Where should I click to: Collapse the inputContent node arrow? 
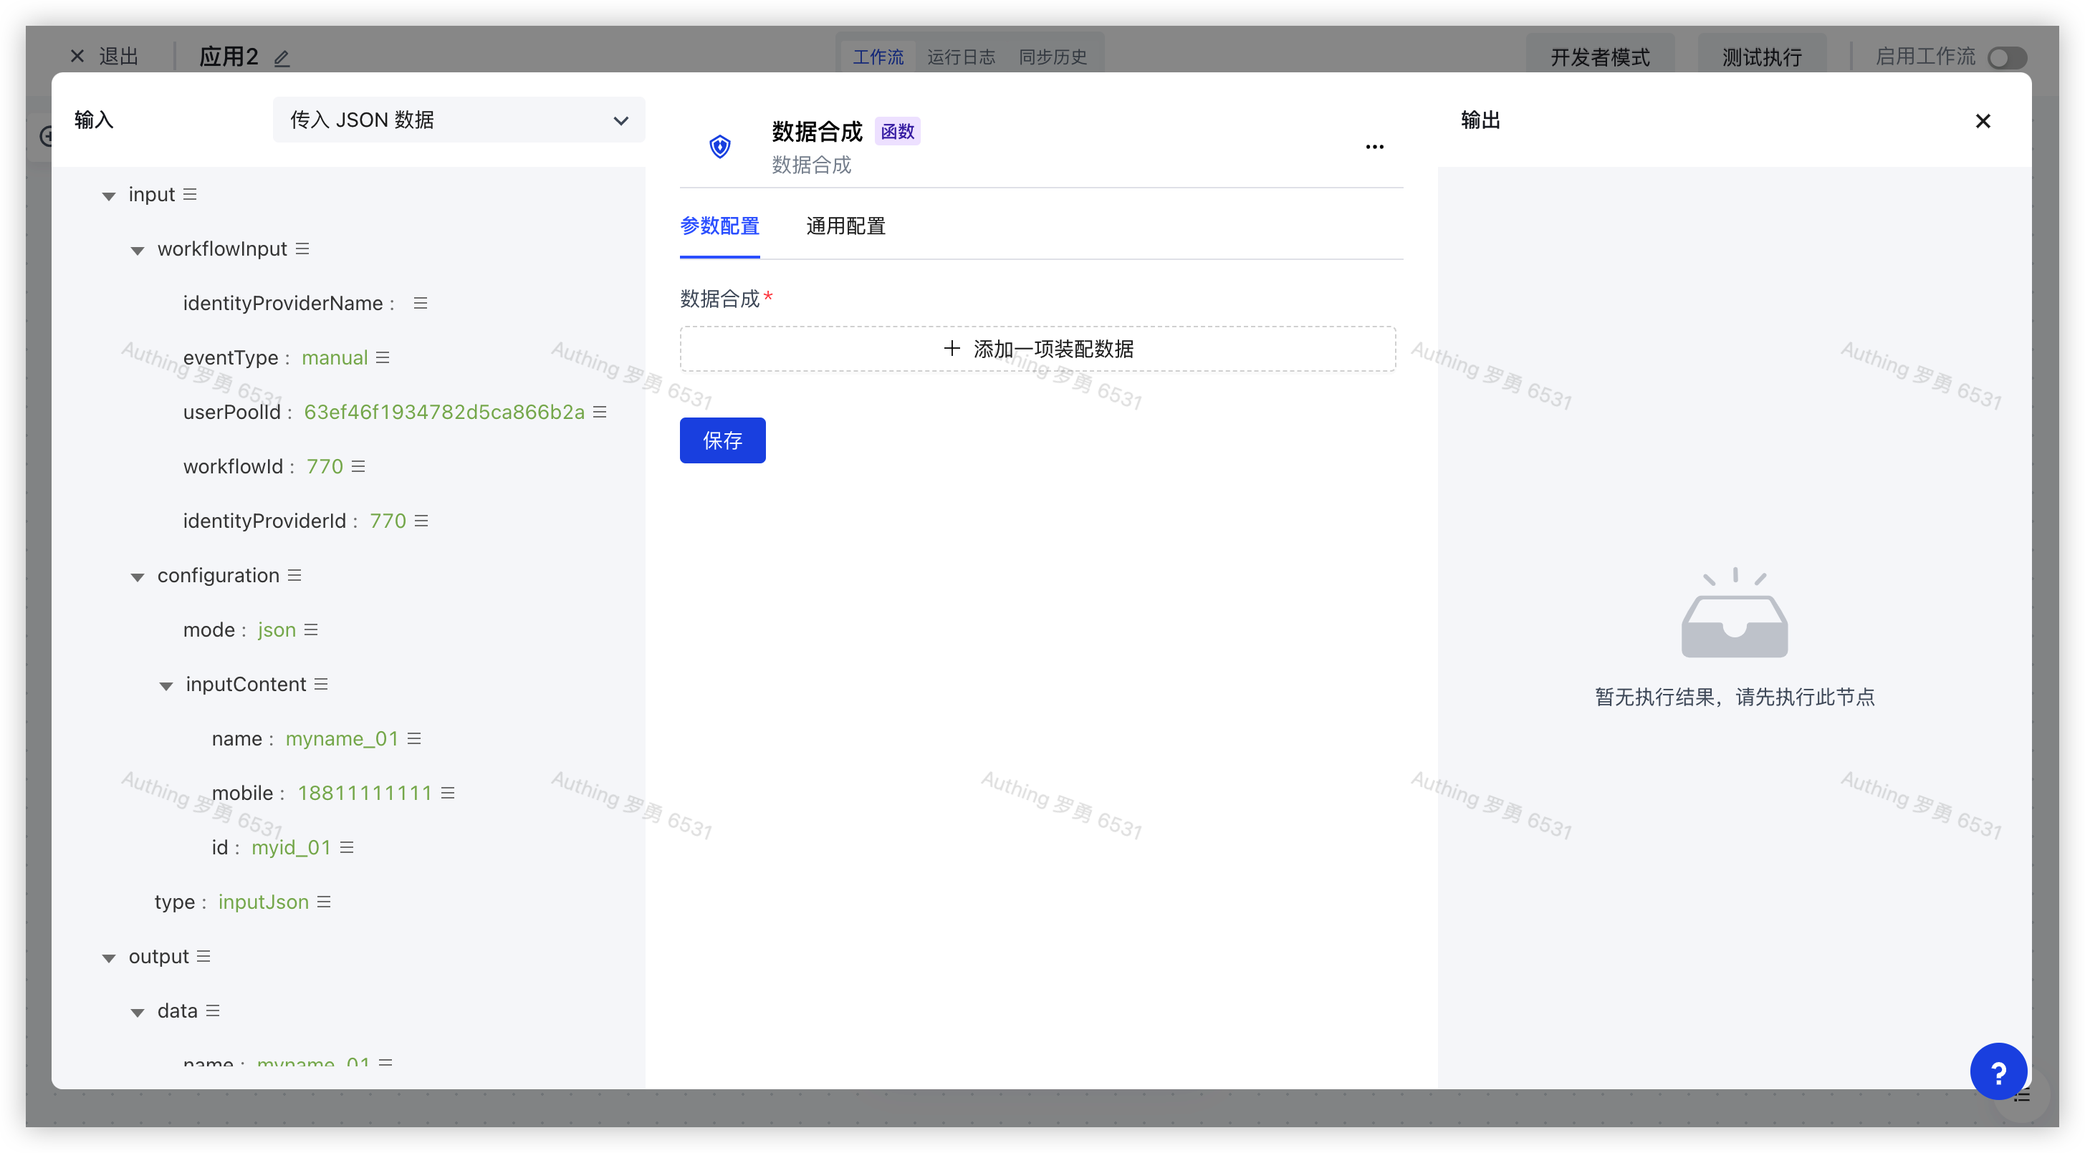pos(166,685)
